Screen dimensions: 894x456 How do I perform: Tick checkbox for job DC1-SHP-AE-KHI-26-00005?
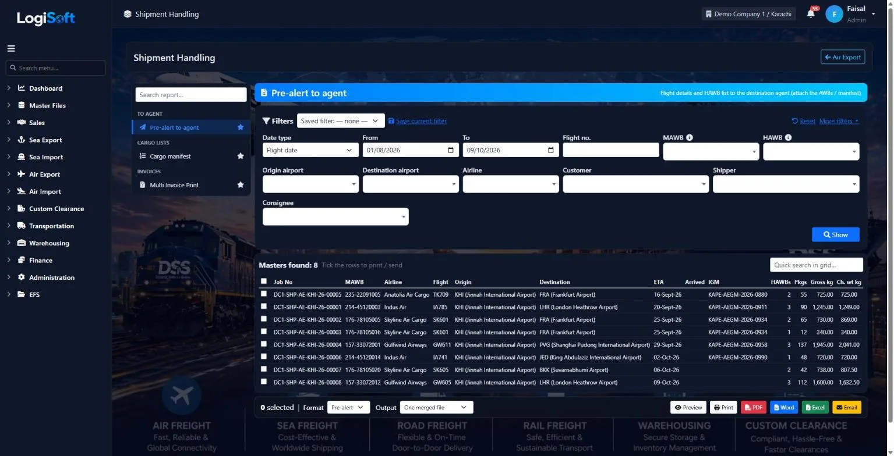point(264,294)
